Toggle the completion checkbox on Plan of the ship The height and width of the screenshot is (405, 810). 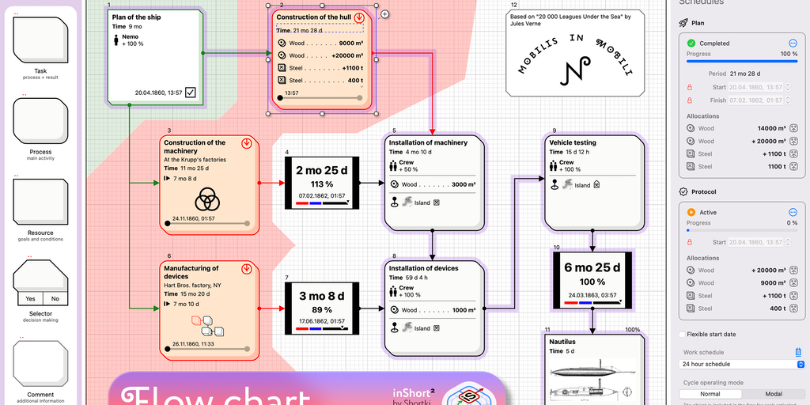pos(191,93)
